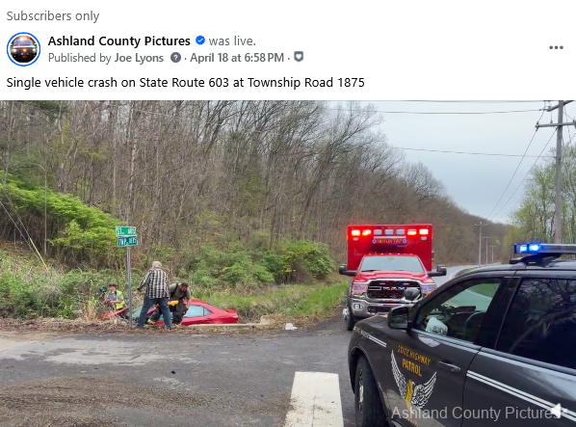
Task: Open Joe Lyons' profile link
Action: (139, 58)
